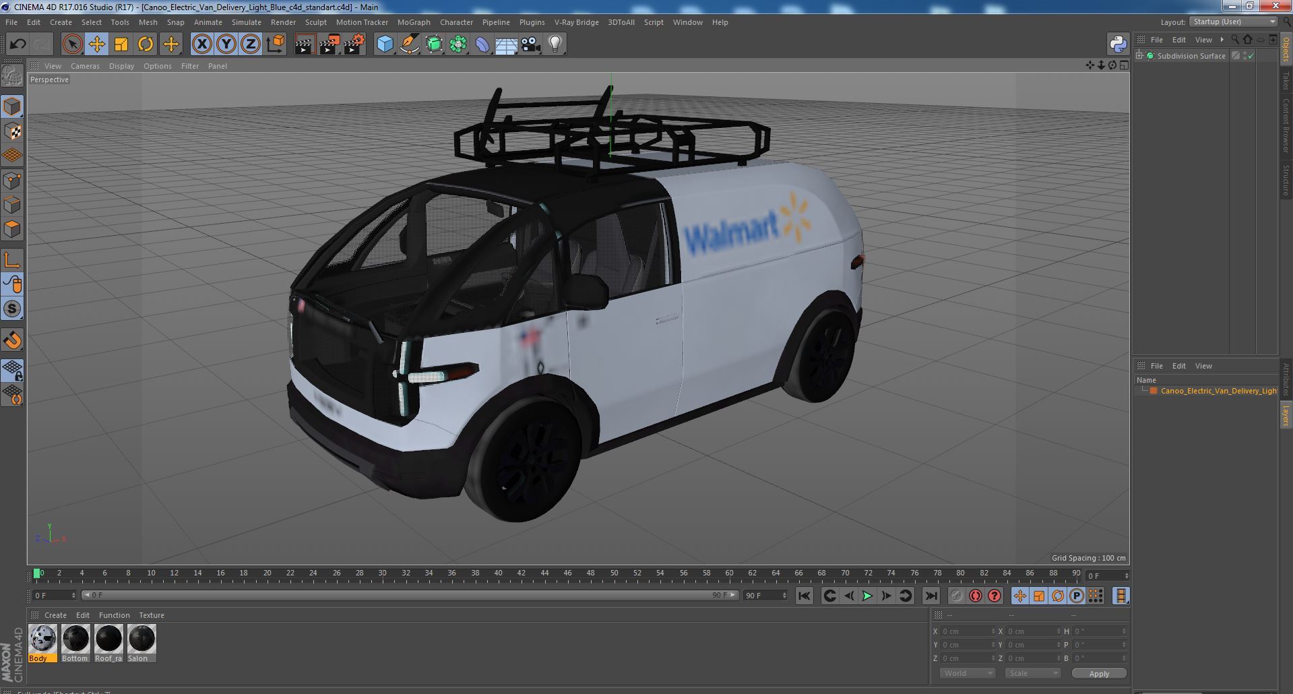
Task: Switch to Edges mode
Action: [12, 205]
